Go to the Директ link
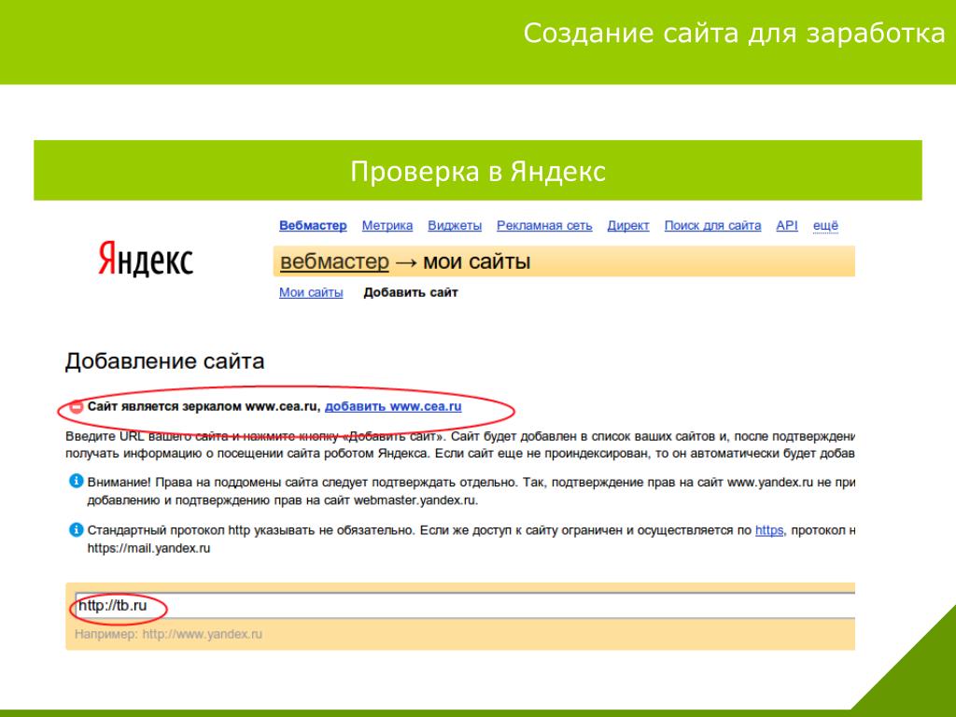956x717 pixels. tap(628, 226)
